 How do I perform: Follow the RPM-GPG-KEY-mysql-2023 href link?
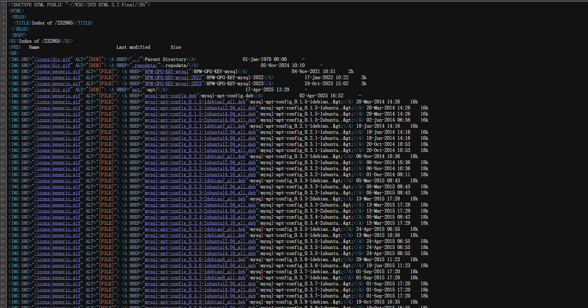(173, 84)
